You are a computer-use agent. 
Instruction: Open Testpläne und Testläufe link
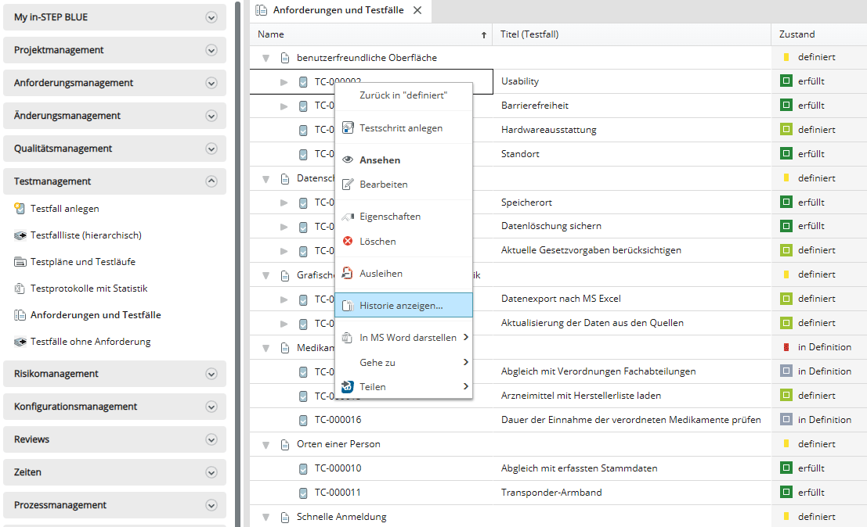83,262
